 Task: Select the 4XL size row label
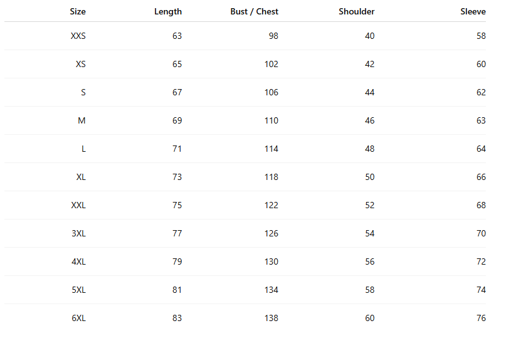point(78,261)
